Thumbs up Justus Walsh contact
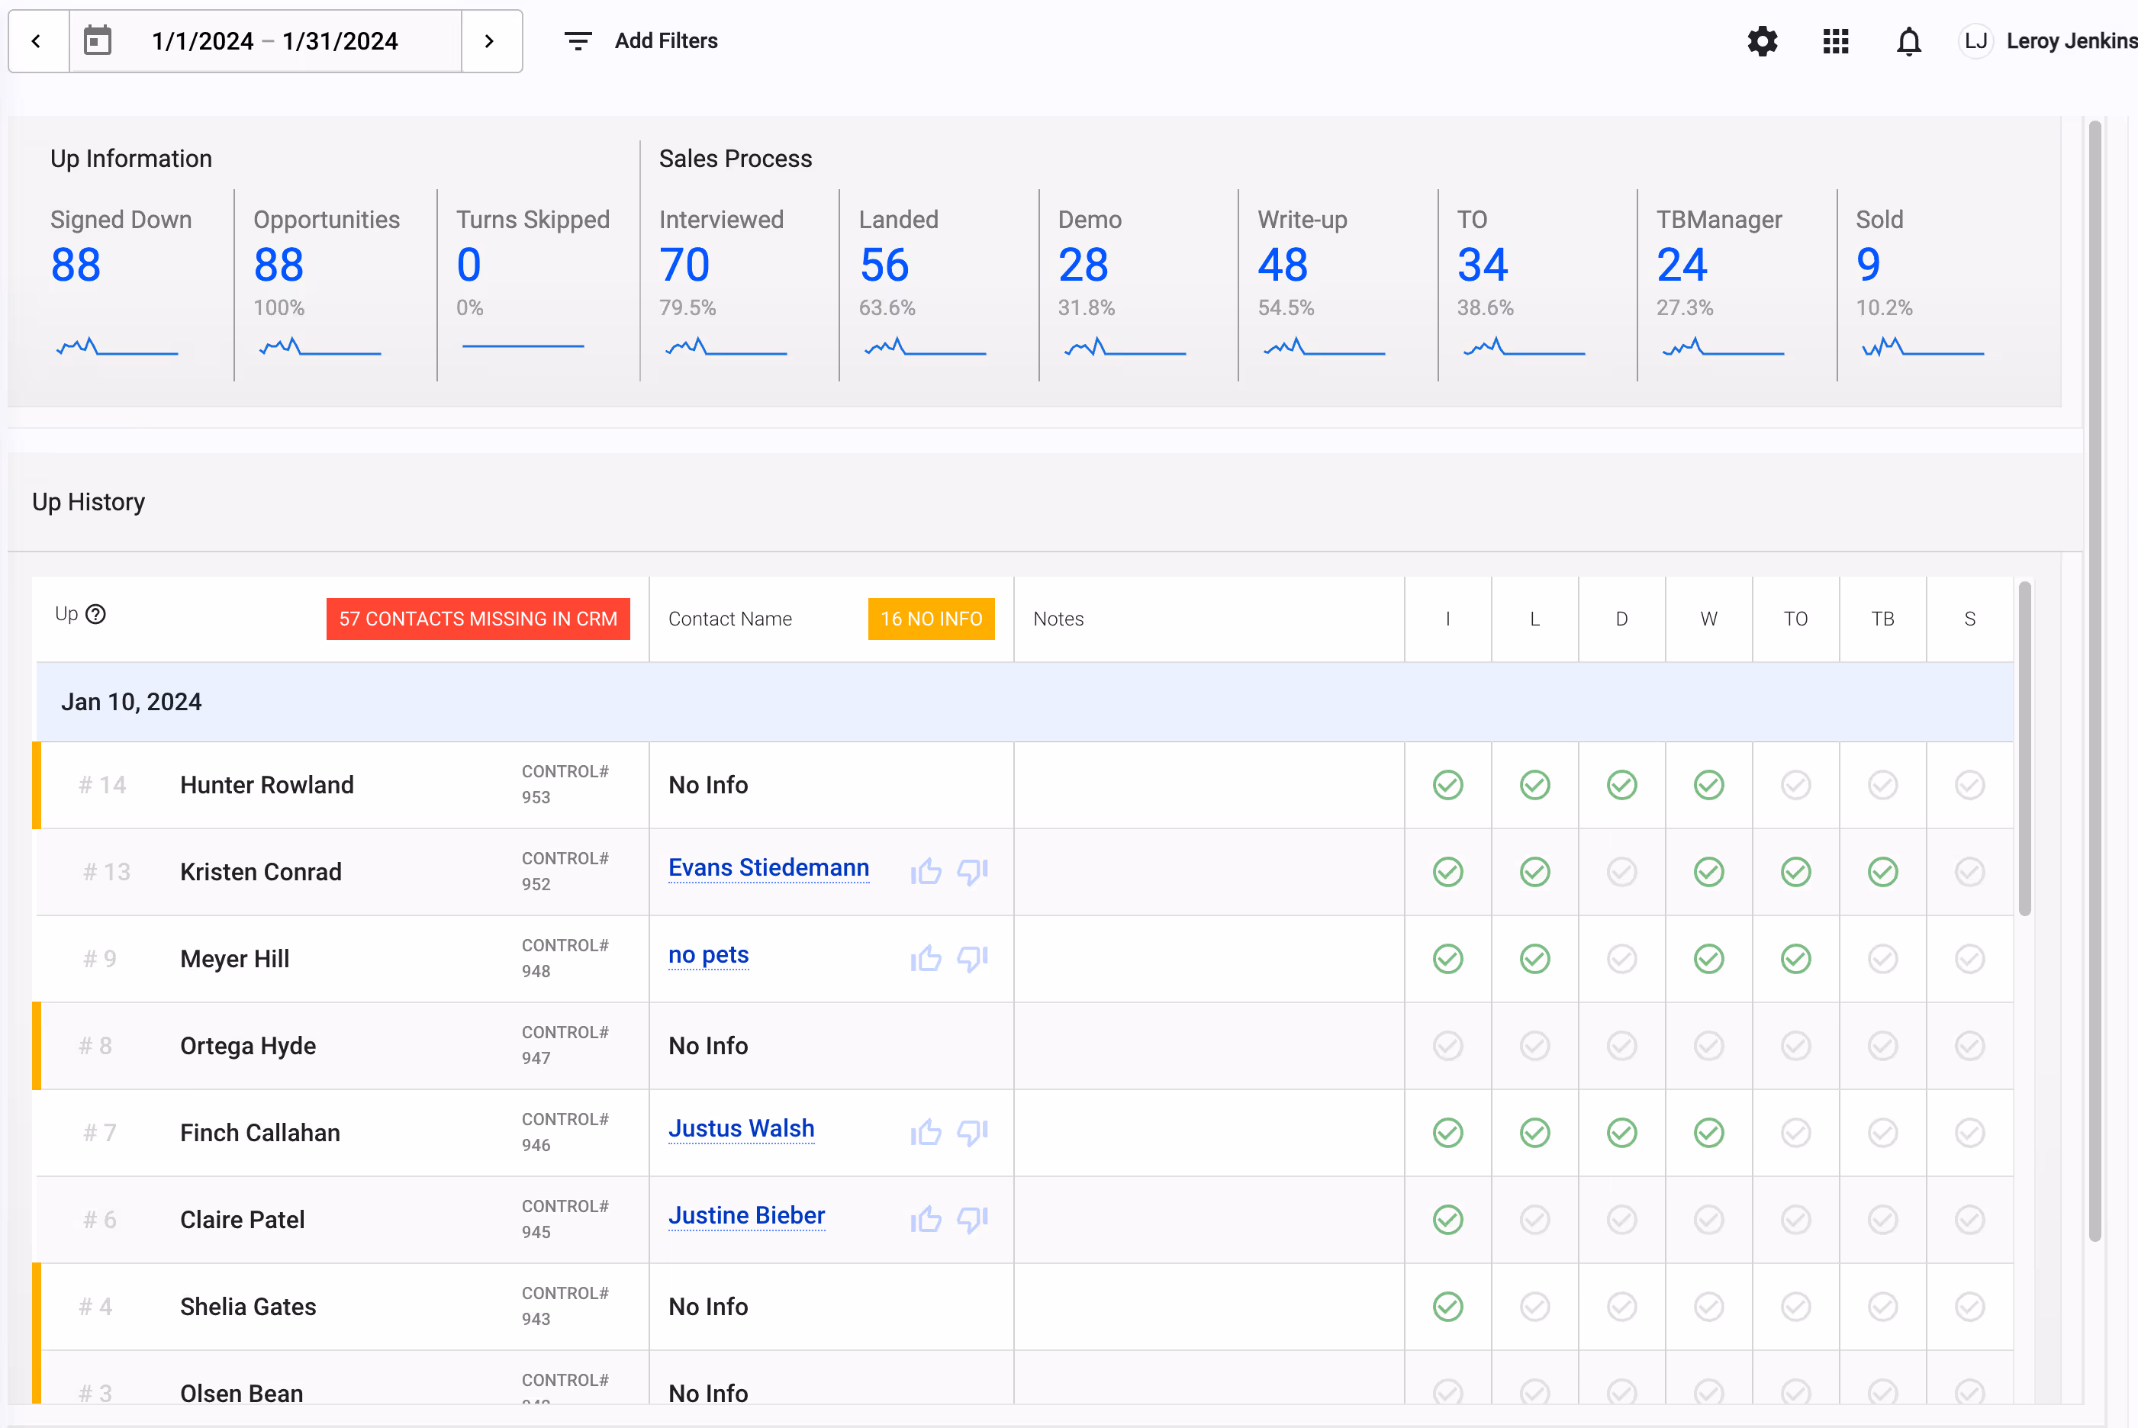Screen dimensions: 2138x1428 [x=926, y=1132]
